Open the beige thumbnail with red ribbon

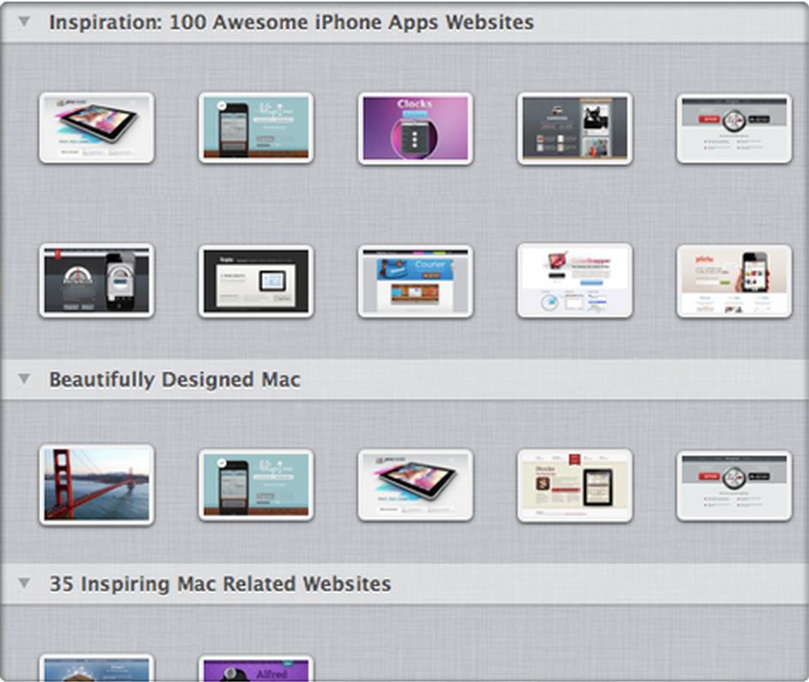(575, 486)
